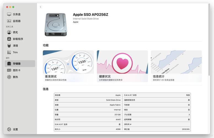This screenshot has width=214, height=138.
Task: Open the Trim grid icon
Action: [x=9, y=52]
